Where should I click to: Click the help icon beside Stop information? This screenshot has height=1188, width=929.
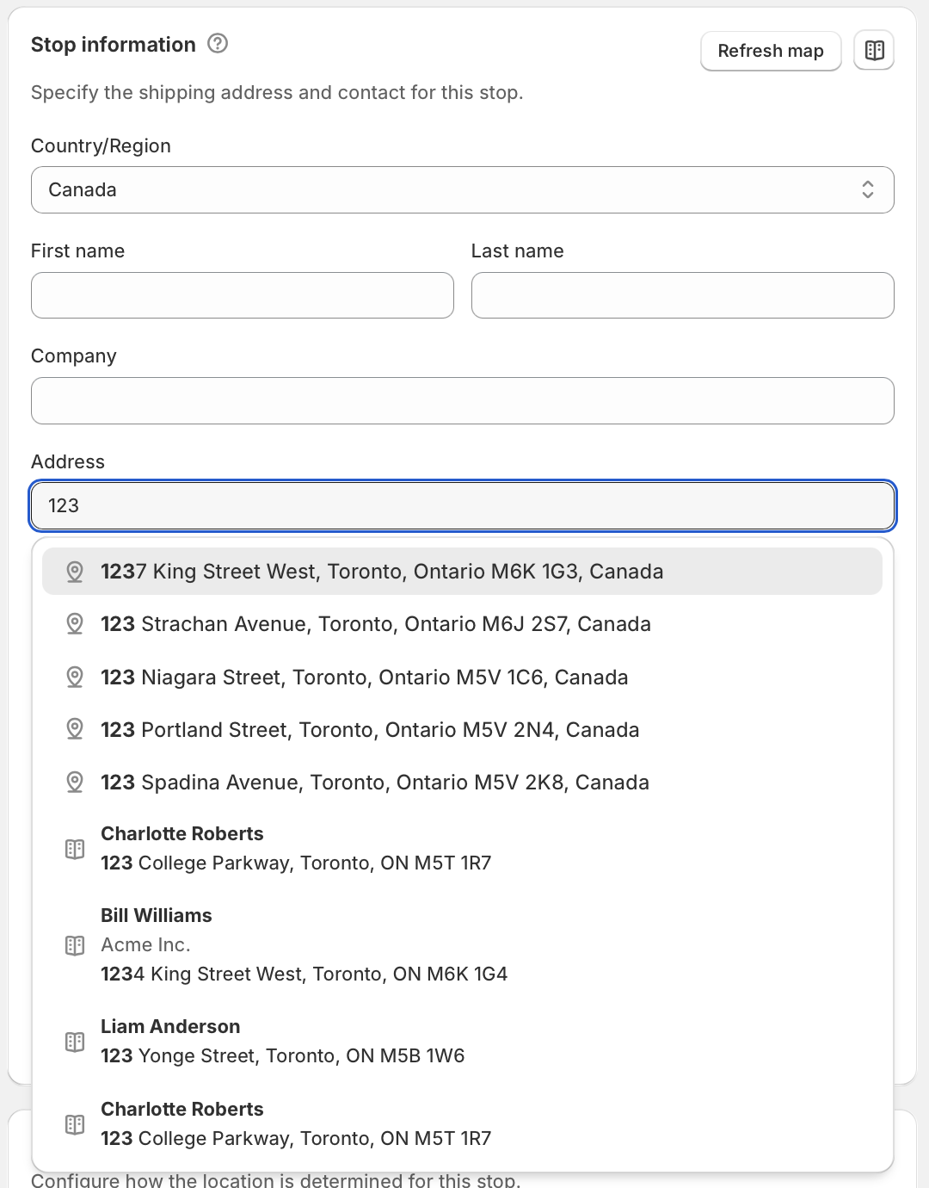click(218, 43)
